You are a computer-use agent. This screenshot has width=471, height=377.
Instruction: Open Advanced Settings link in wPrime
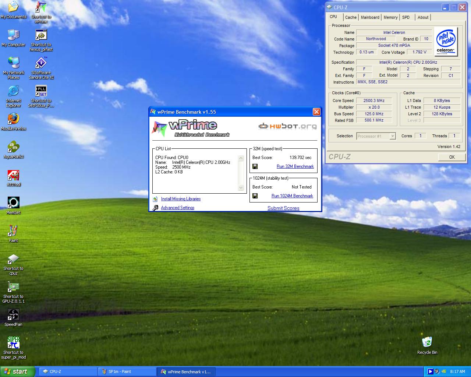tap(178, 208)
